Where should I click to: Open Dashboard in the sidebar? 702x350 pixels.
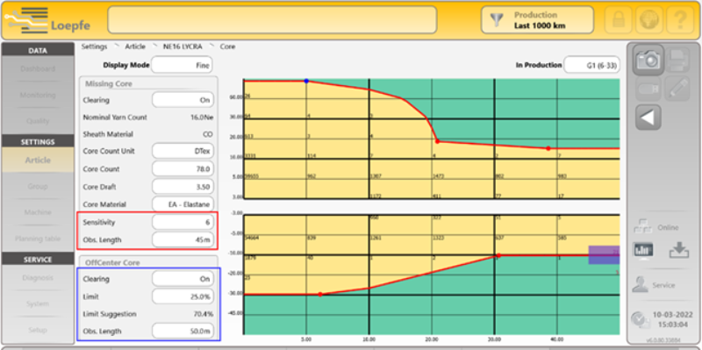[x=38, y=68]
